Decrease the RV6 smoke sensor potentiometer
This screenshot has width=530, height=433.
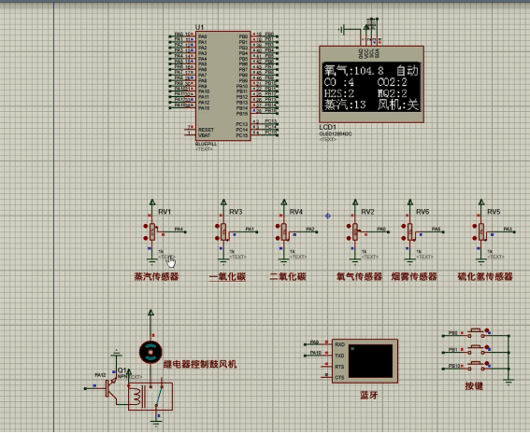[404, 238]
